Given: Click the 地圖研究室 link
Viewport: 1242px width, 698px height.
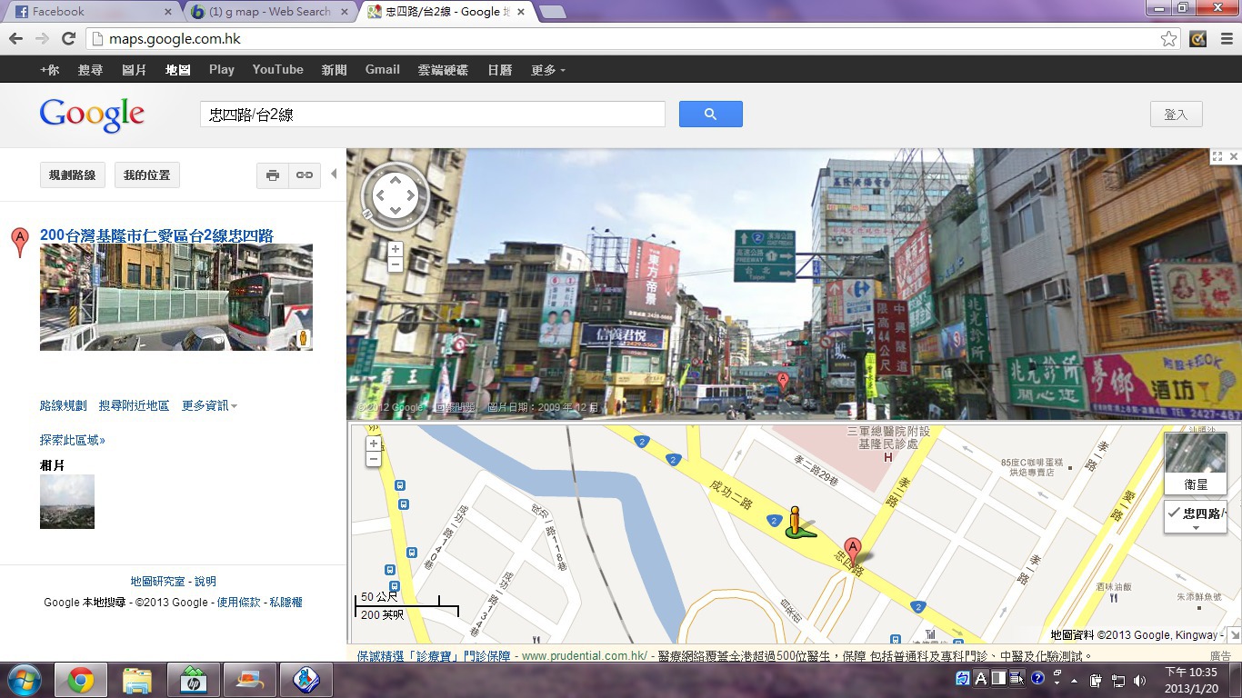Looking at the screenshot, I should point(157,582).
